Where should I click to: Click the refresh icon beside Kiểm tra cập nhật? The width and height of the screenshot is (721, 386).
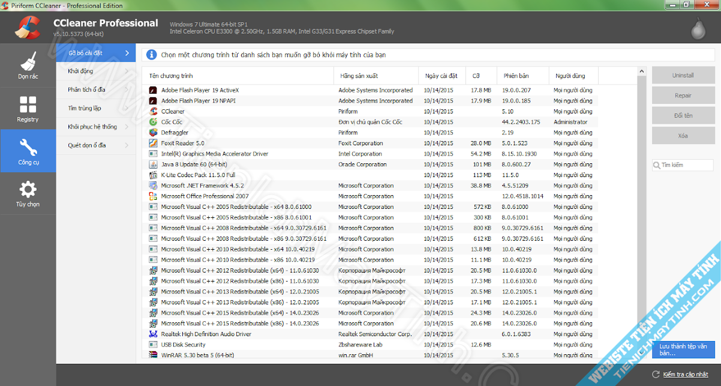click(x=654, y=375)
